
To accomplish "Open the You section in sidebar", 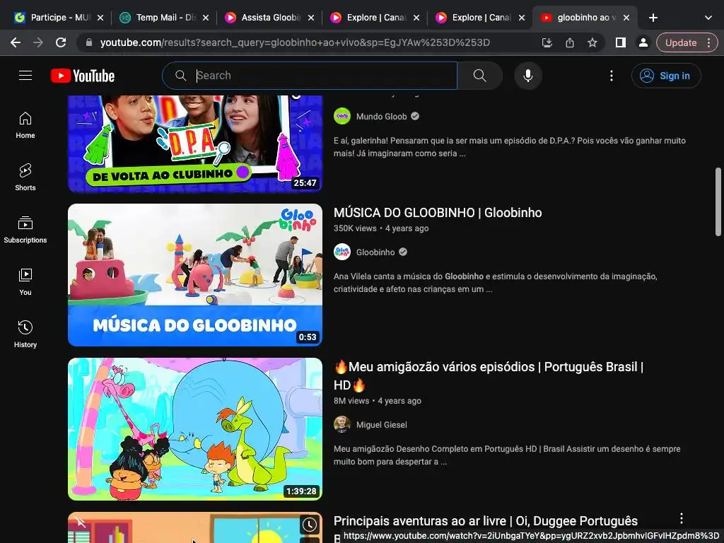I will (25, 281).
